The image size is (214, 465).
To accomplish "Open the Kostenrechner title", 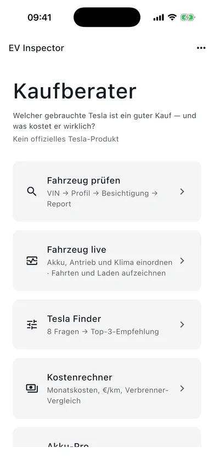I will [x=80, y=377].
